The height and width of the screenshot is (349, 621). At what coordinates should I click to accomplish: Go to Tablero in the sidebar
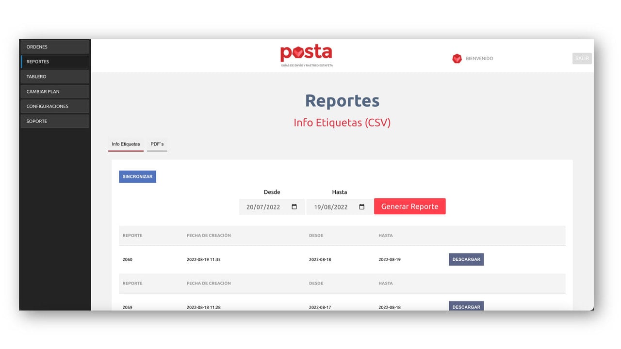point(55,77)
